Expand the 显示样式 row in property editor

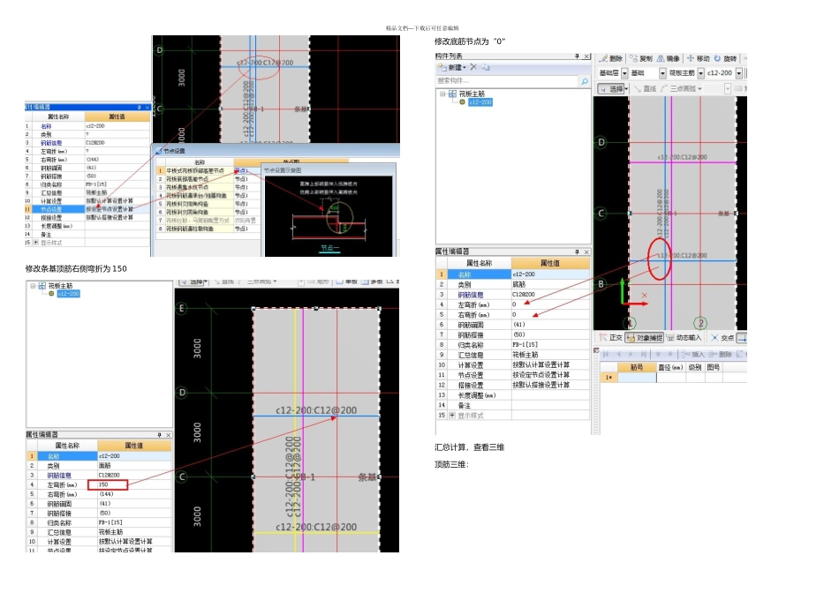[452, 415]
